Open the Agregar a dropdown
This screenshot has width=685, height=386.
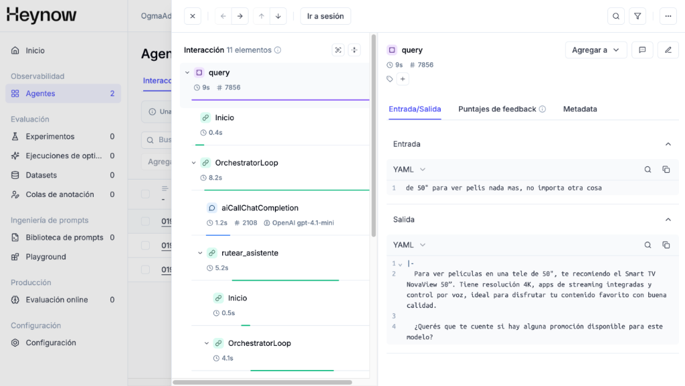pyautogui.click(x=596, y=50)
